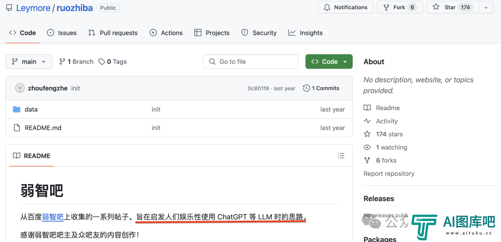Click the data folder icon
This screenshot has width=501, height=242.
pos(17,109)
